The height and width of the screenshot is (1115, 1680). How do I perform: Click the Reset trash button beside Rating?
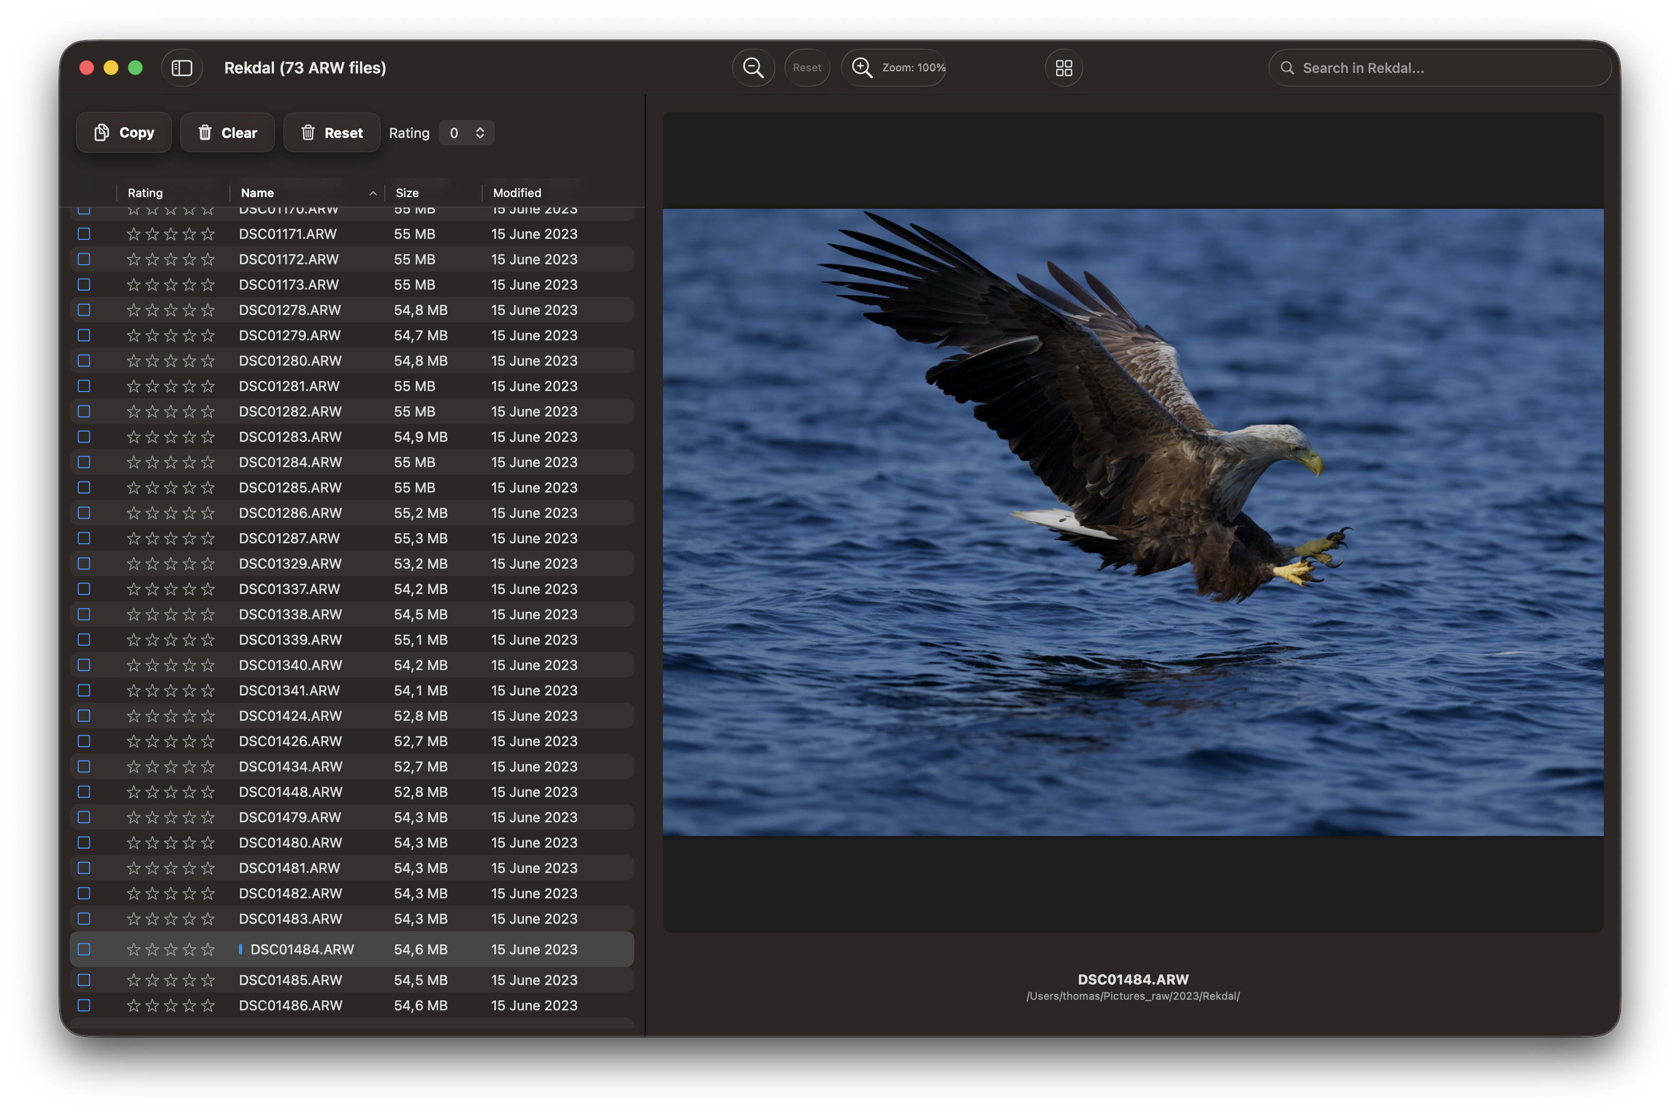(331, 132)
